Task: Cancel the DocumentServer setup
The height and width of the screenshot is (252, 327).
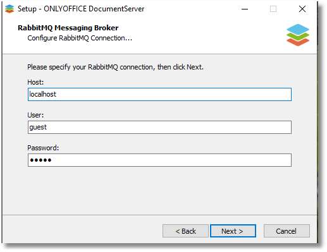Action: 287,231
